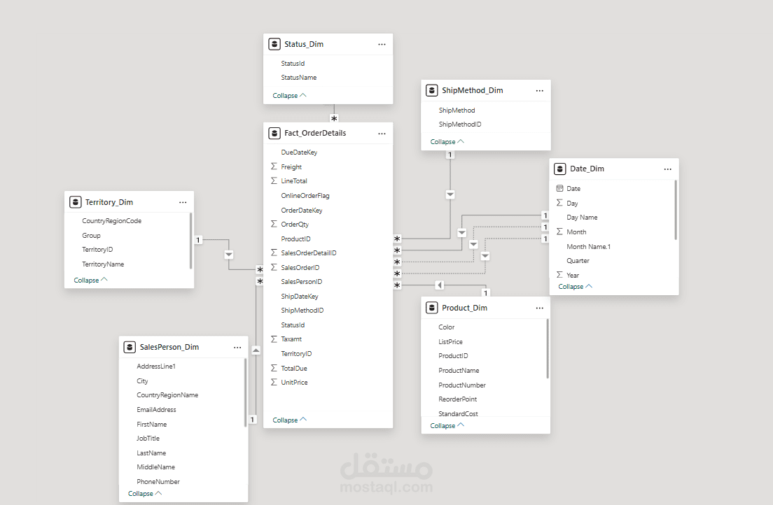Open Territory_Dim more options ellipsis
Viewport: 773px width, 505px height.
click(x=183, y=202)
